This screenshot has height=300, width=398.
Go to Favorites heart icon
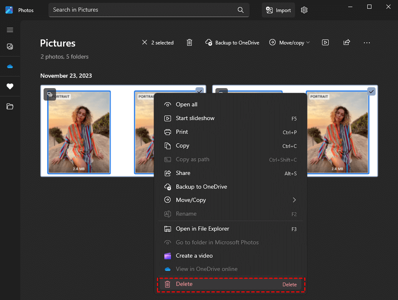click(x=10, y=86)
